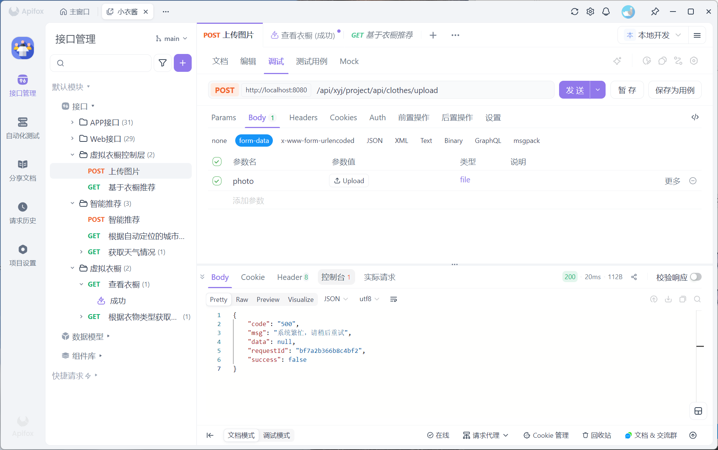This screenshot has height=450, width=718.
Task: Toggle the 校验响应 switch
Action: 695,277
